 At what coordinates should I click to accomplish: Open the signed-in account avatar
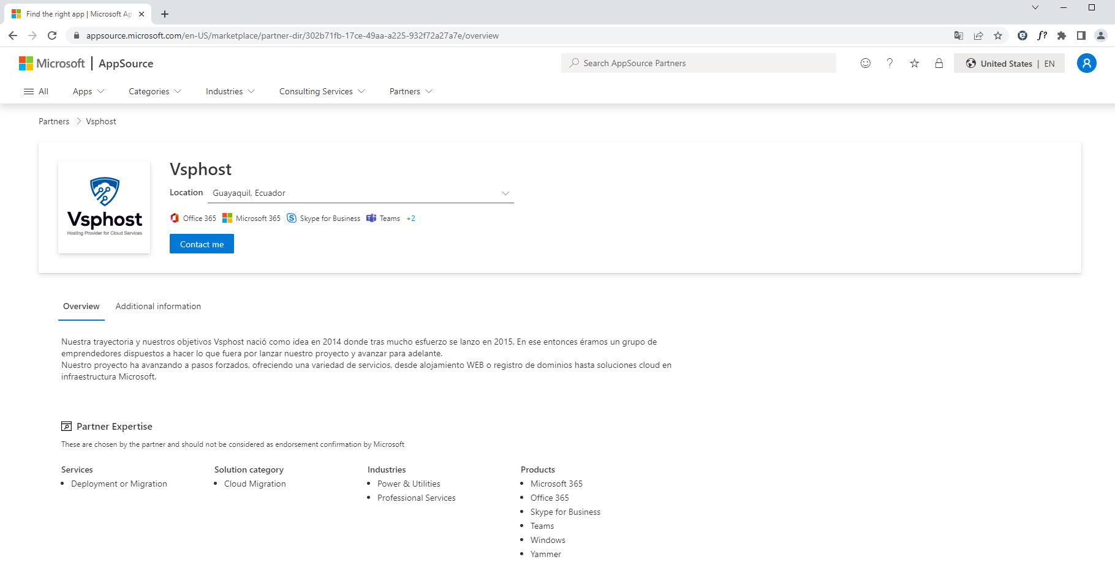click(1087, 63)
